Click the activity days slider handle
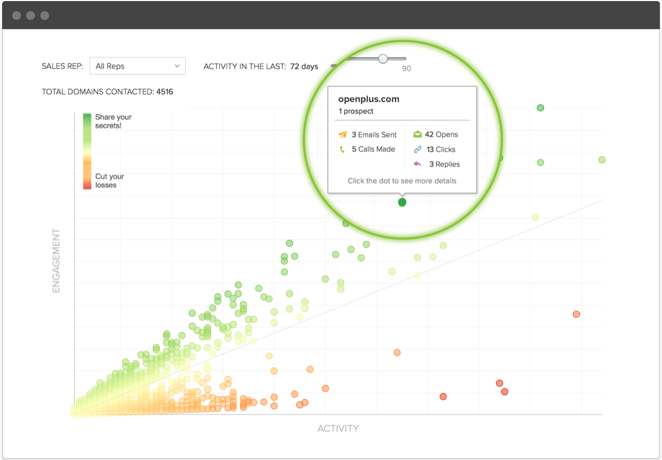This screenshot has width=662, height=460. pos(383,59)
